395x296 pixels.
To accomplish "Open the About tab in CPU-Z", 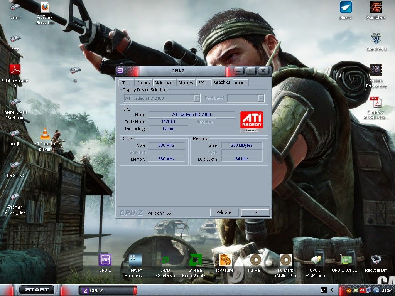I will (240, 83).
